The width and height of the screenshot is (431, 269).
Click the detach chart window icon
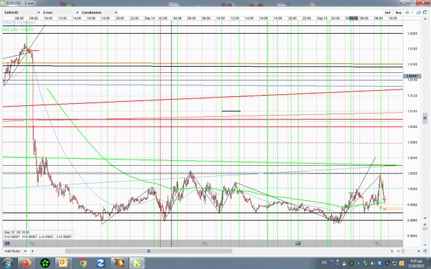coord(425,12)
